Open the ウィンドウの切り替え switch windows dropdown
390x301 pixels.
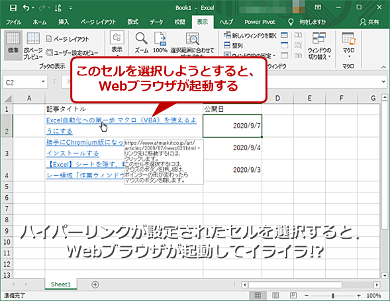pos(319,46)
